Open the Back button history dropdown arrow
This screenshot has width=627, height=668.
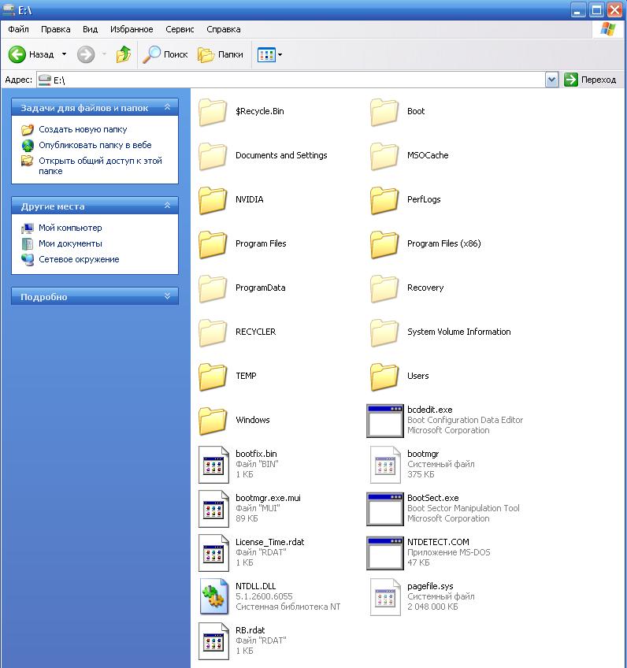click(x=65, y=54)
